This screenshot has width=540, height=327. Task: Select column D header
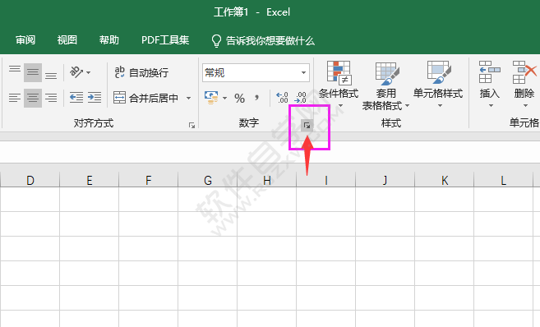tap(30, 180)
